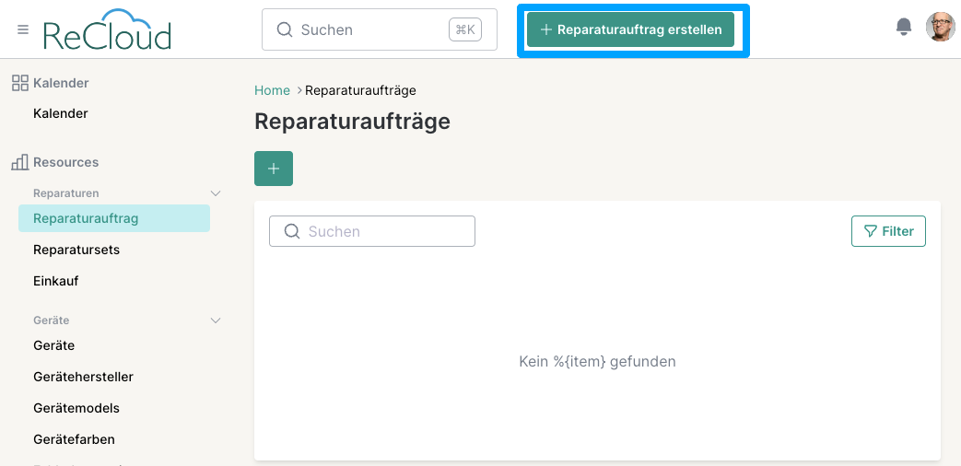
Task: Open Geräte in the sidebar
Action: pos(54,345)
